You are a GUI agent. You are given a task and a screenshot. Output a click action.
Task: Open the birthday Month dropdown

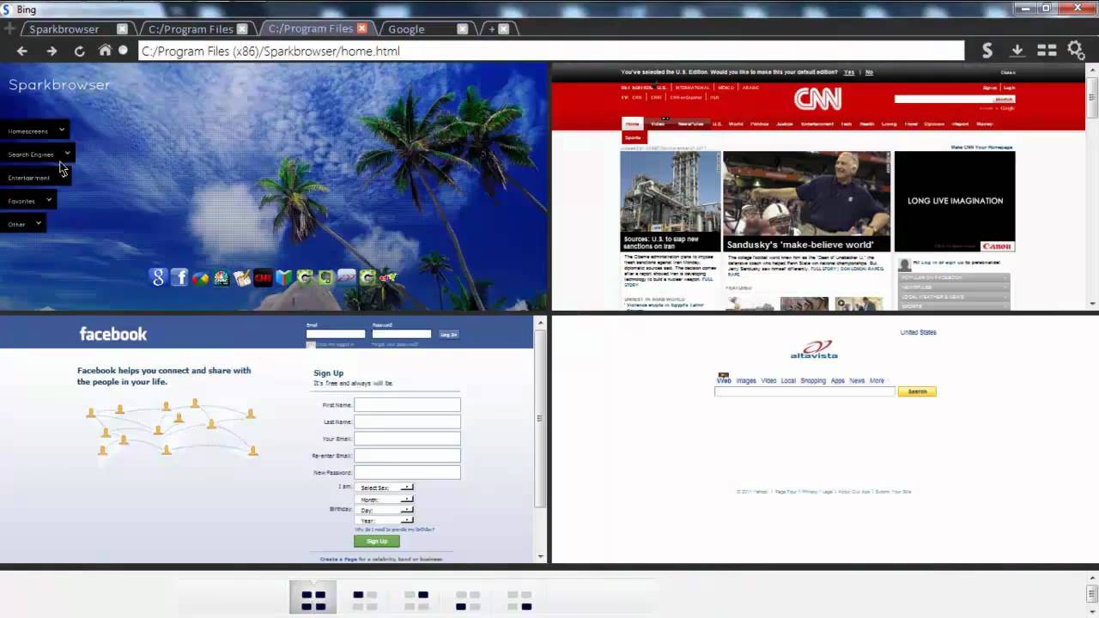tap(384, 499)
